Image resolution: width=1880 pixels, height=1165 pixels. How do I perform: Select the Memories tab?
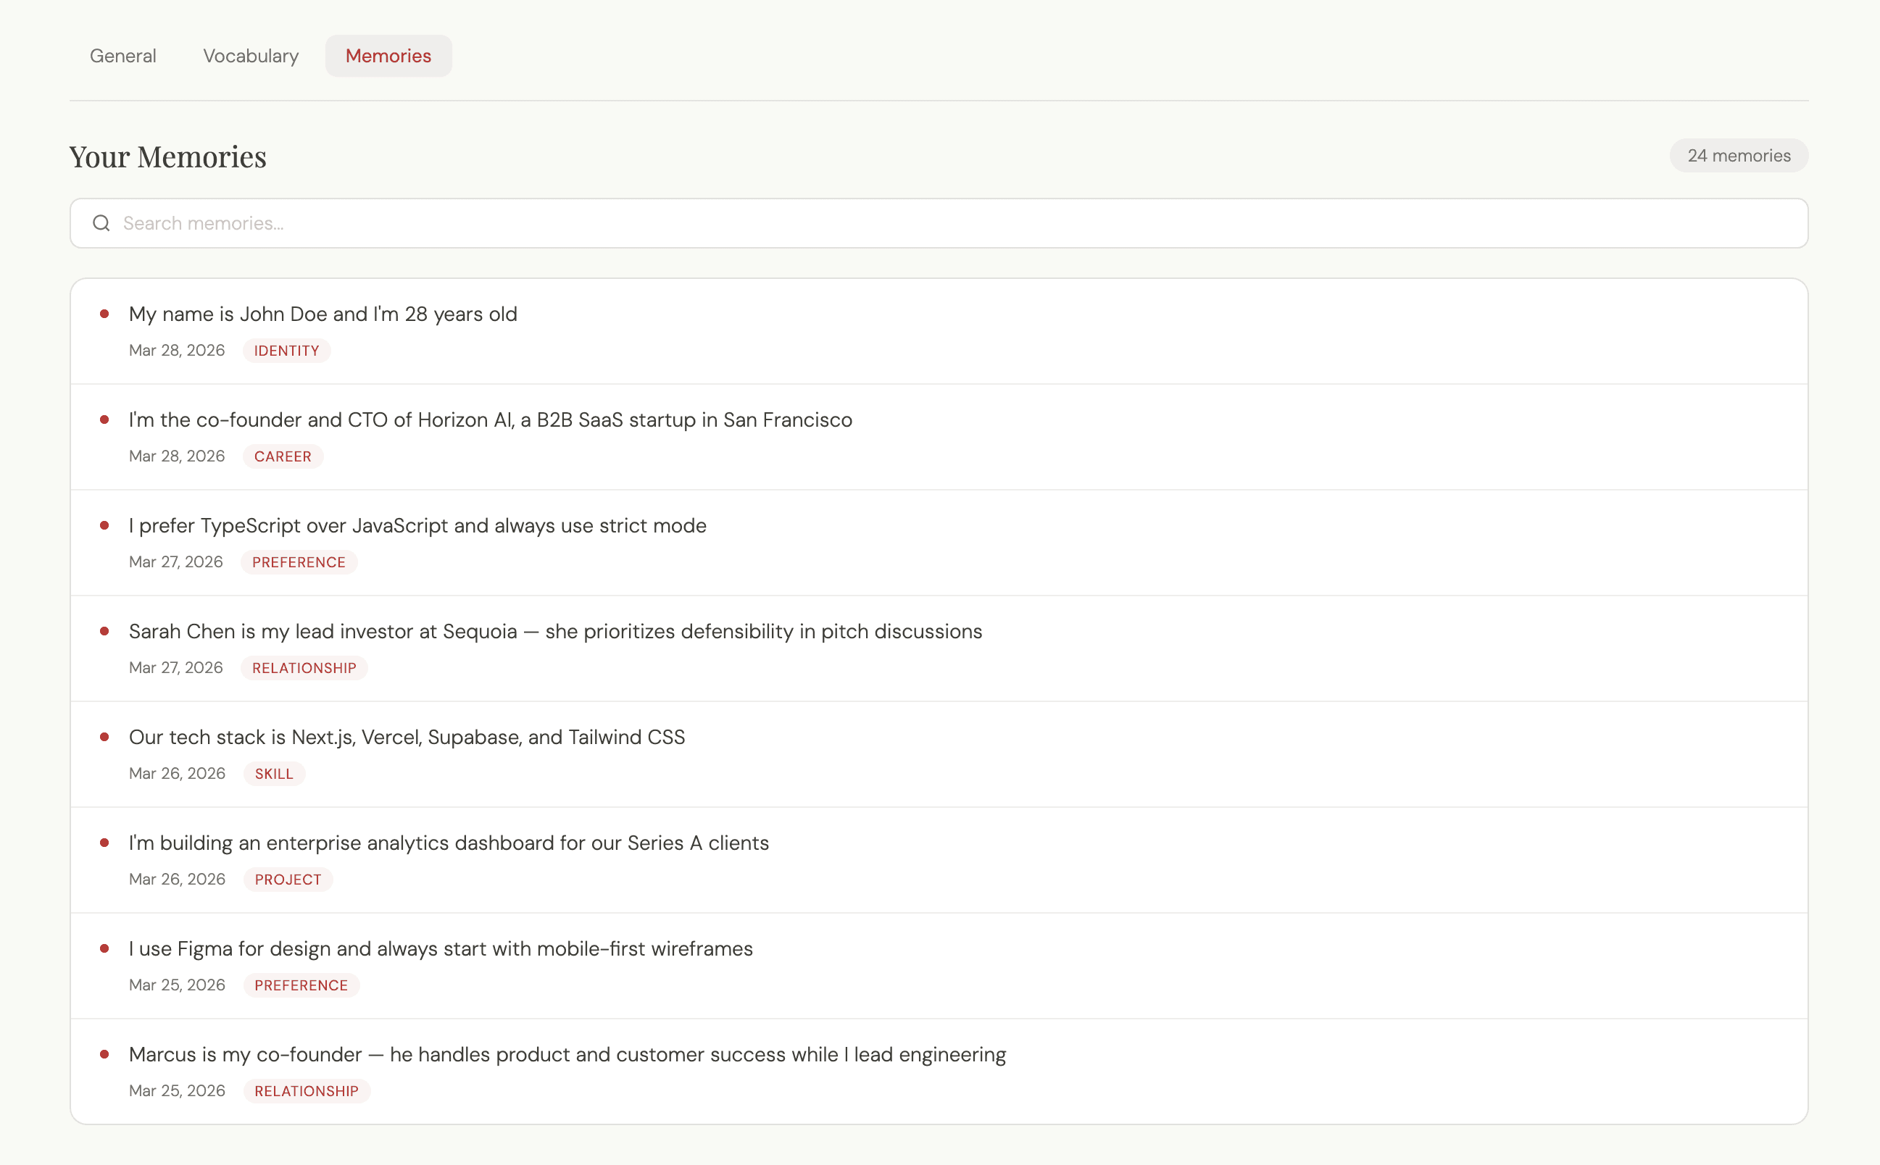tap(388, 57)
